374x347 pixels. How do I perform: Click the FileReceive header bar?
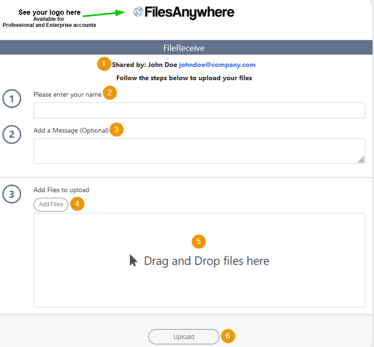click(186, 47)
